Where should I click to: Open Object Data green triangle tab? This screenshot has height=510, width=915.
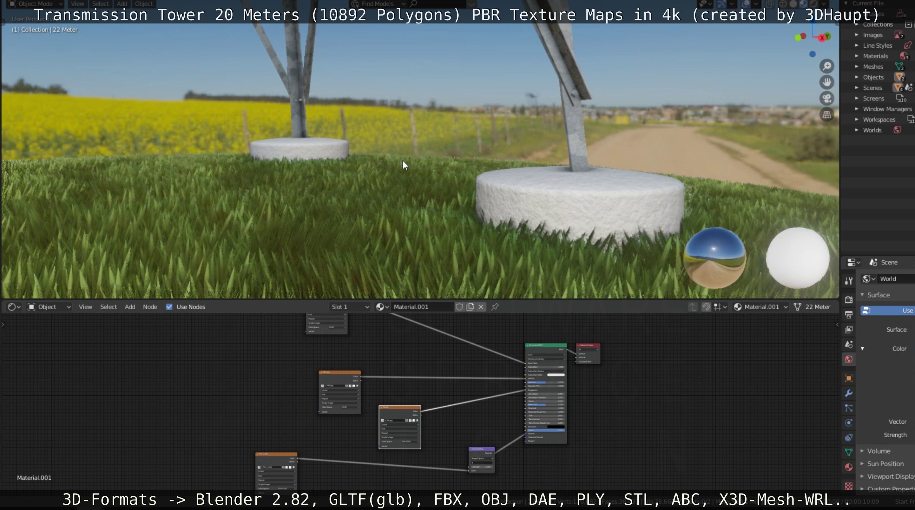coord(849,452)
